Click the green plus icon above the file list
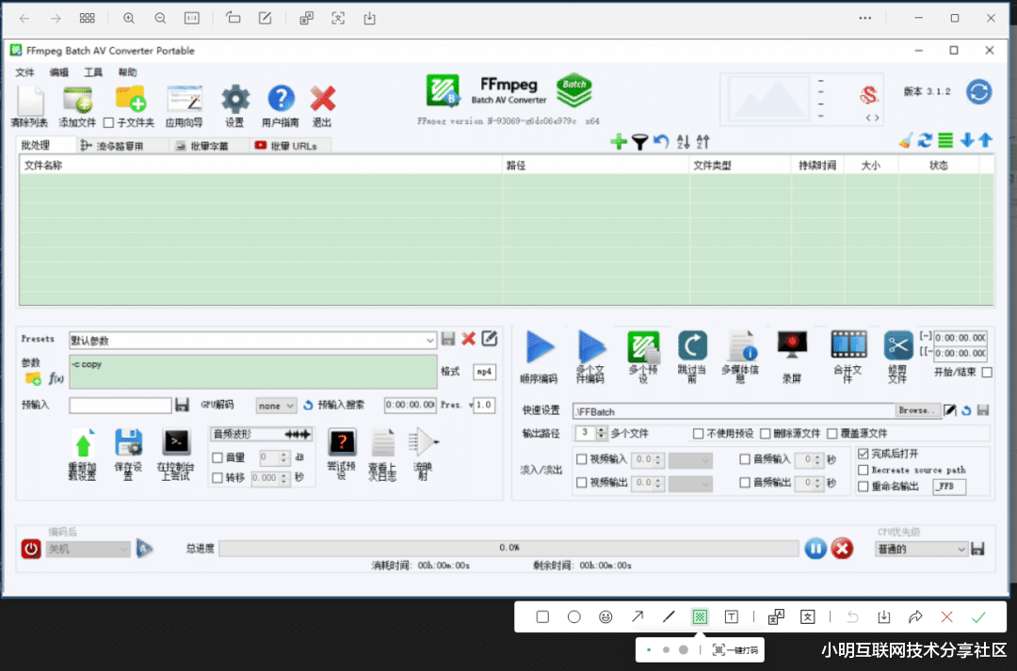The height and width of the screenshot is (671, 1017). (619, 141)
